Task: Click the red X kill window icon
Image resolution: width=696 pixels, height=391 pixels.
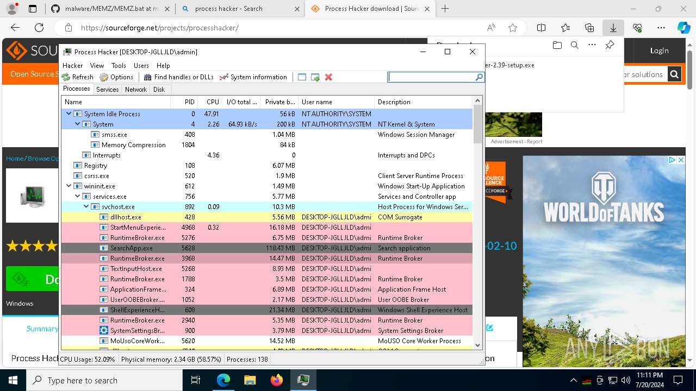Action: coord(328,77)
